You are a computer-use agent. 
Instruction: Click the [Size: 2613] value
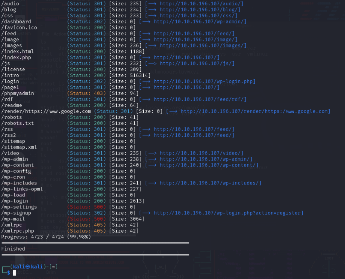pyautogui.click(x=127, y=201)
